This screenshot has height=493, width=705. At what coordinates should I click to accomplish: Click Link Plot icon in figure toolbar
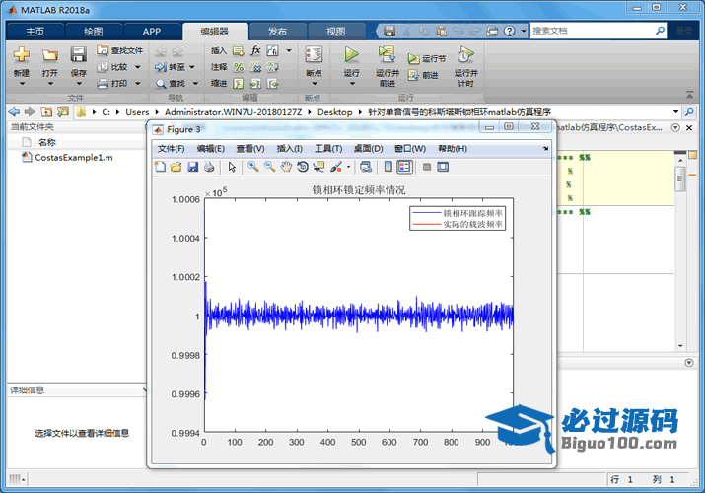(366, 167)
